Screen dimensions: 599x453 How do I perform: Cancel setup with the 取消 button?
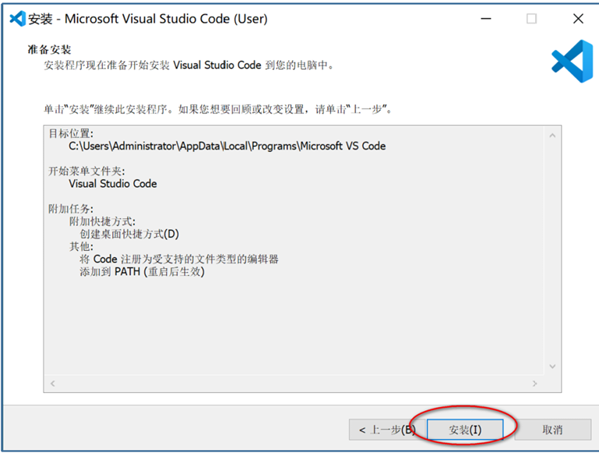(x=552, y=430)
